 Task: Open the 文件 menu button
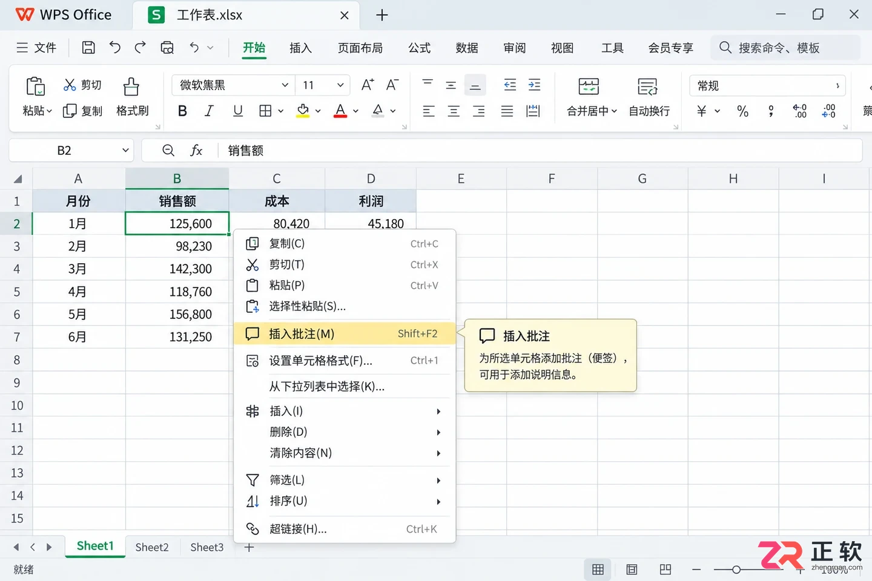pyautogui.click(x=36, y=48)
